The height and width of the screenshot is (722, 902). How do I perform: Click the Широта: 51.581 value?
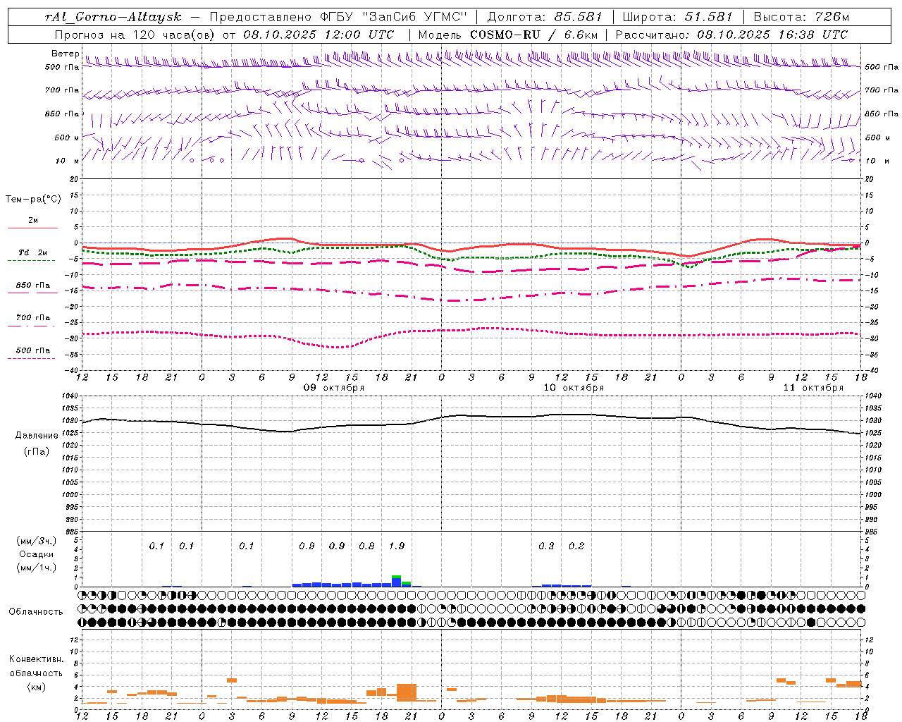click(678, 16)
